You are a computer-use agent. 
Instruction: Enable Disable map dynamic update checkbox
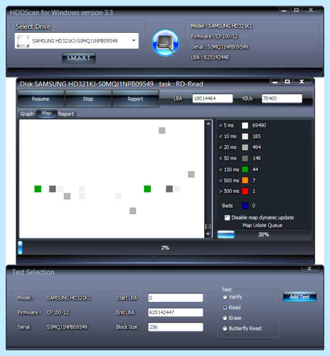(x=227, y=218)
